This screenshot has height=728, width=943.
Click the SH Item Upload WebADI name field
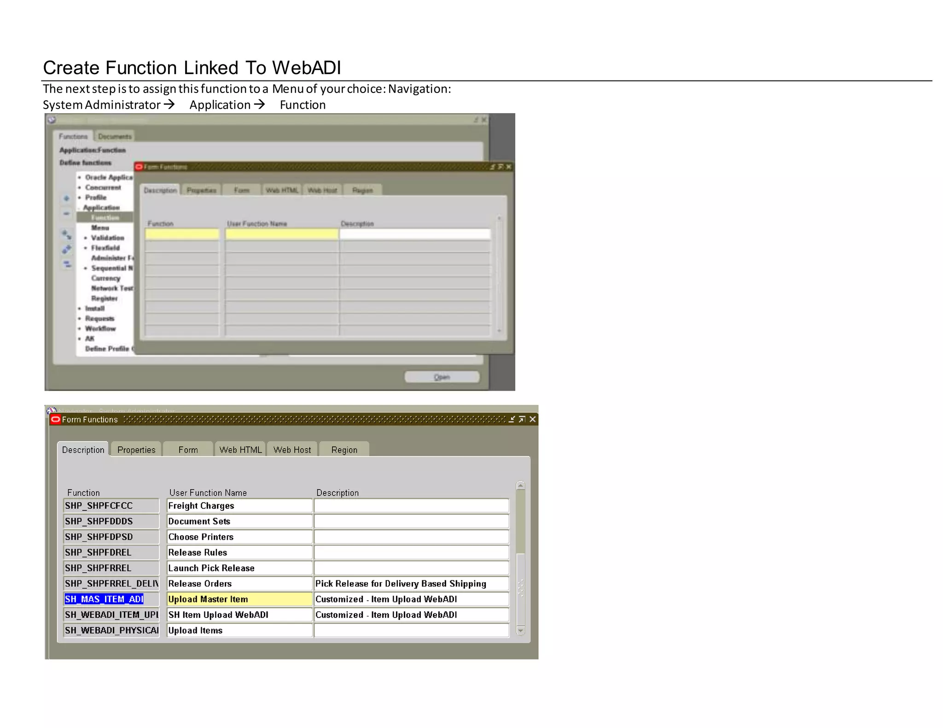click(239, 615)
